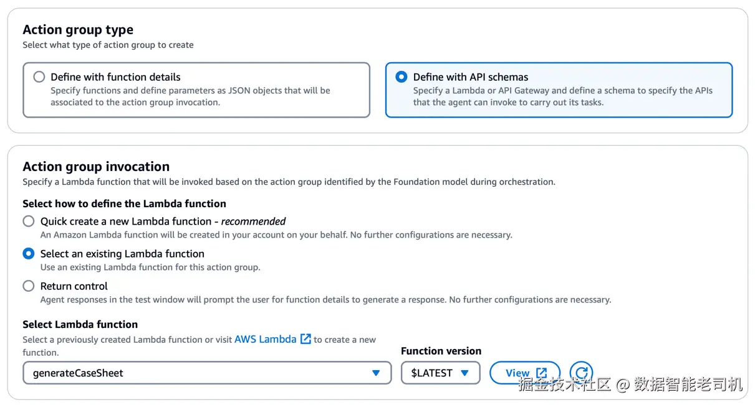Select the "Define with function details" radio button

39,77
